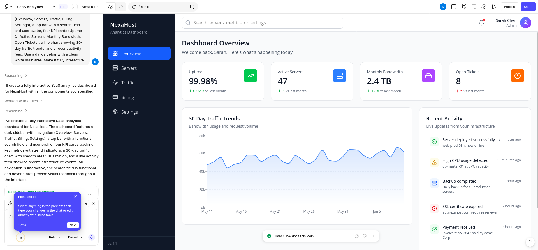Switch to the preview eye view
The height and width of the screenshot is (250, 538).
pyautogui.click(x=111, y=7)
